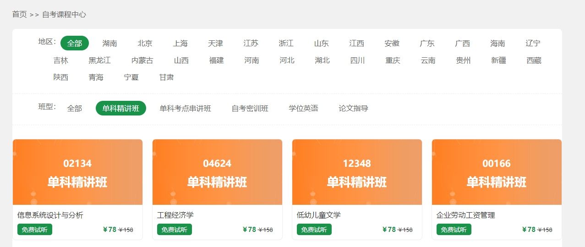Click the 青海 region filter
Image resolution: width=585 pixels, height=247 pixels.
click(96, 77)
